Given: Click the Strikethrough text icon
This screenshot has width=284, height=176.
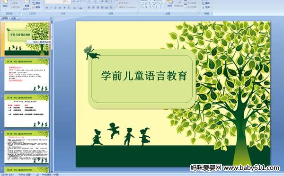Looking at the screenshot, I should point(60,8).
